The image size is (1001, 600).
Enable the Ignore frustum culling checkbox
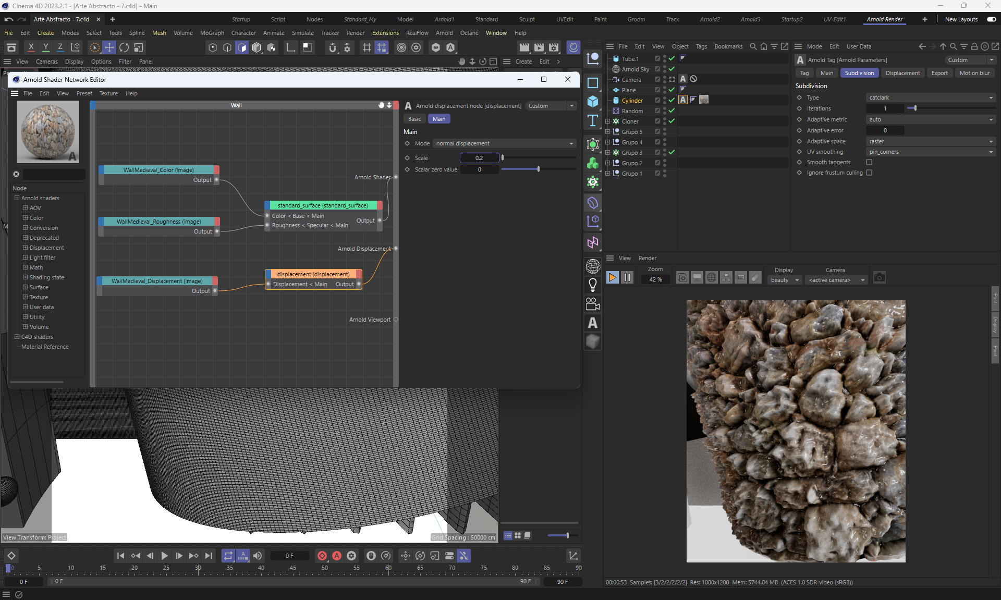(869, 173)
